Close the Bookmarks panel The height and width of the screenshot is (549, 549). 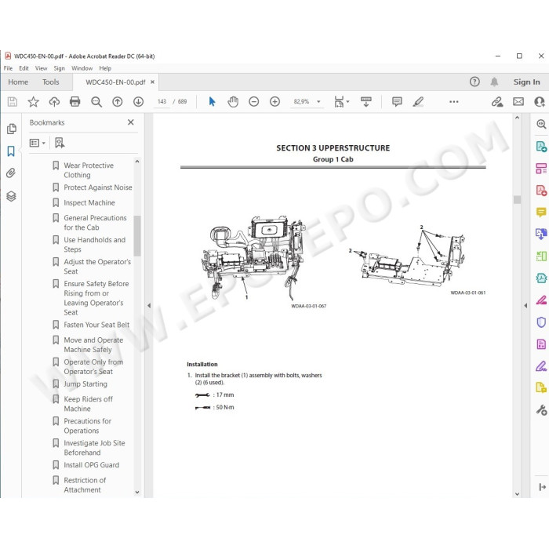(131, 122)
